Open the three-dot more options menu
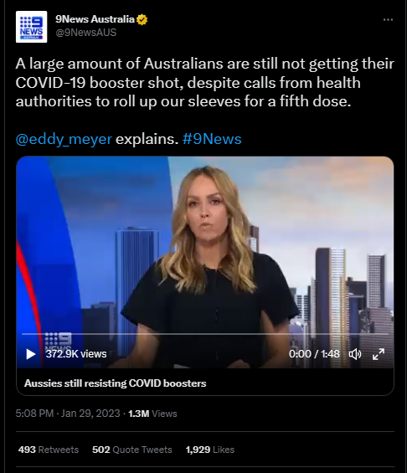 coord(388,19)
